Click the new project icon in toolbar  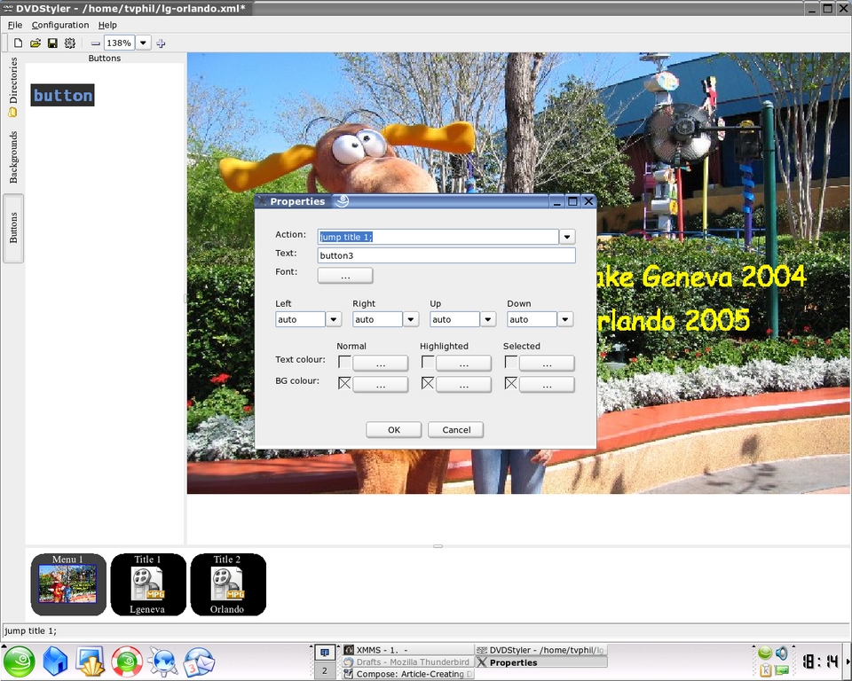click(x=19, y=43)
